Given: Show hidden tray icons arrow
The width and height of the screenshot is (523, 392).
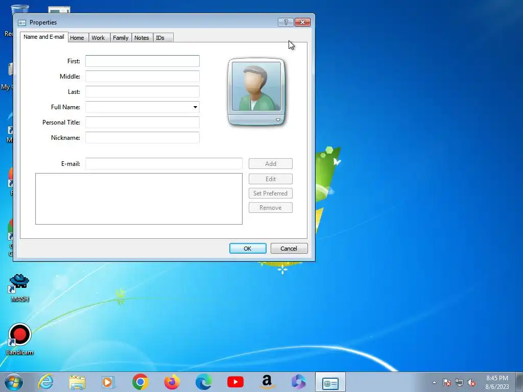Looking at the screenshot, I should coord(434,382).
